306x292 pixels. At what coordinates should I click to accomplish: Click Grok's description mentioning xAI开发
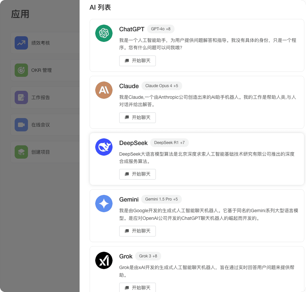(x=207, y=271)
